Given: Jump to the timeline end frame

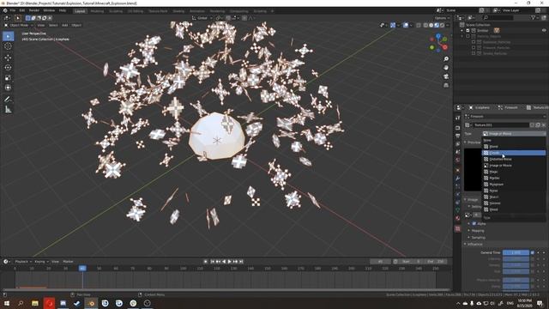Looking at the screenshot, I should [x=241, y=262].
